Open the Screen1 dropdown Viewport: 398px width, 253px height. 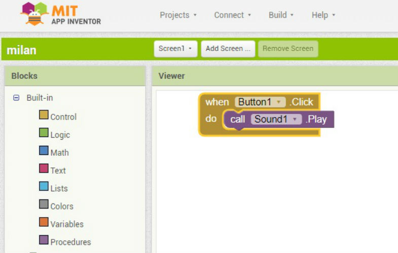coord(175,49)
